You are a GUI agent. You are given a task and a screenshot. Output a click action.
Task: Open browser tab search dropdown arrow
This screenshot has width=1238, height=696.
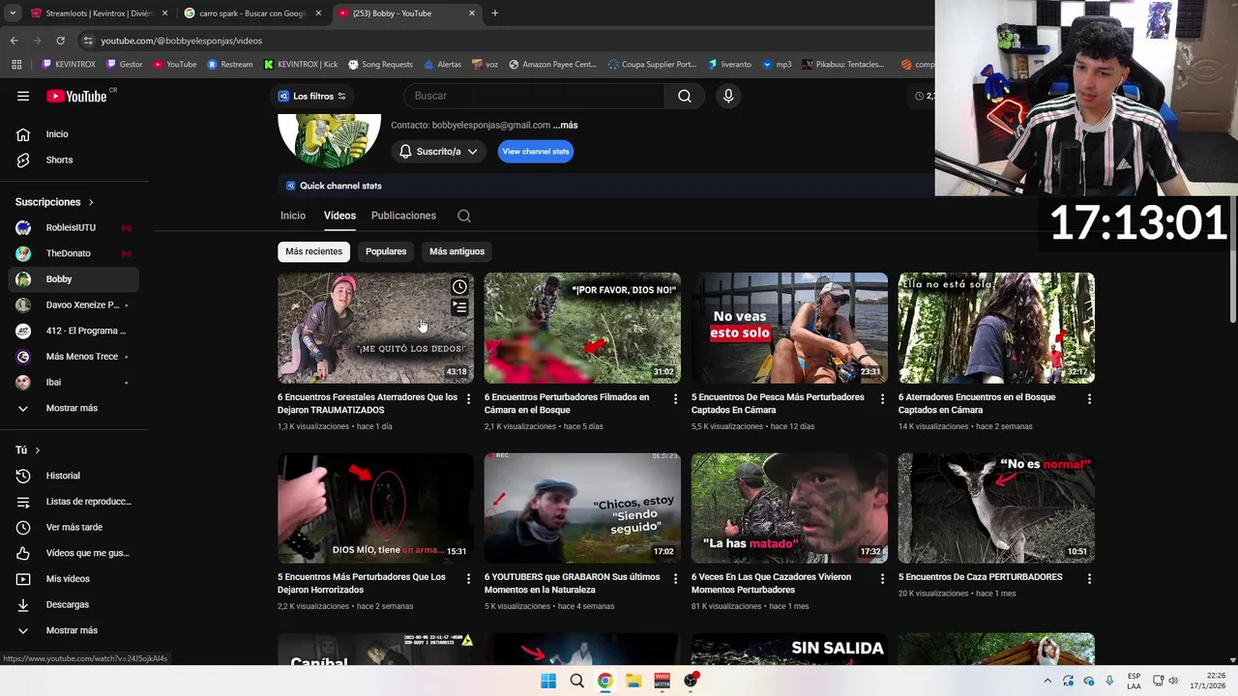(13, 14)
